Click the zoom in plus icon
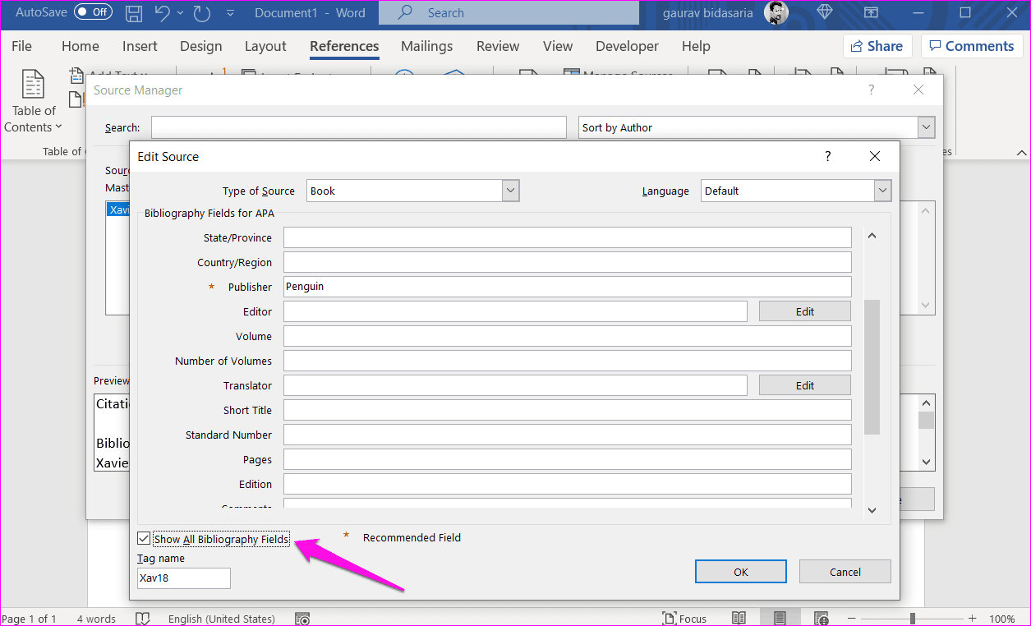Screen dimensions: 1031x626 tap(973, 619)
